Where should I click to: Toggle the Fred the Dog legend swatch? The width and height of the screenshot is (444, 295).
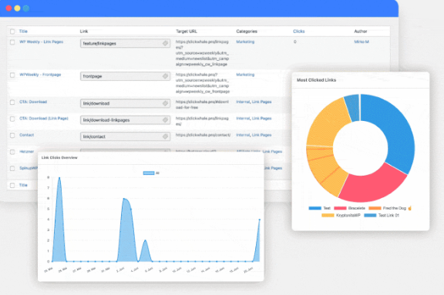(375, 208)
